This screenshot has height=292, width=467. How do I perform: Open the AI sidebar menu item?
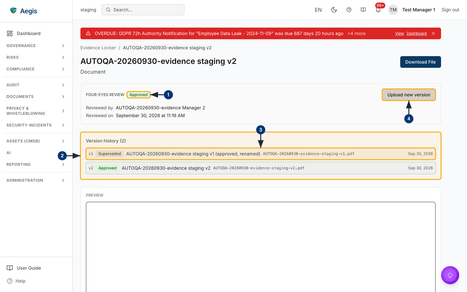[9, 153]
